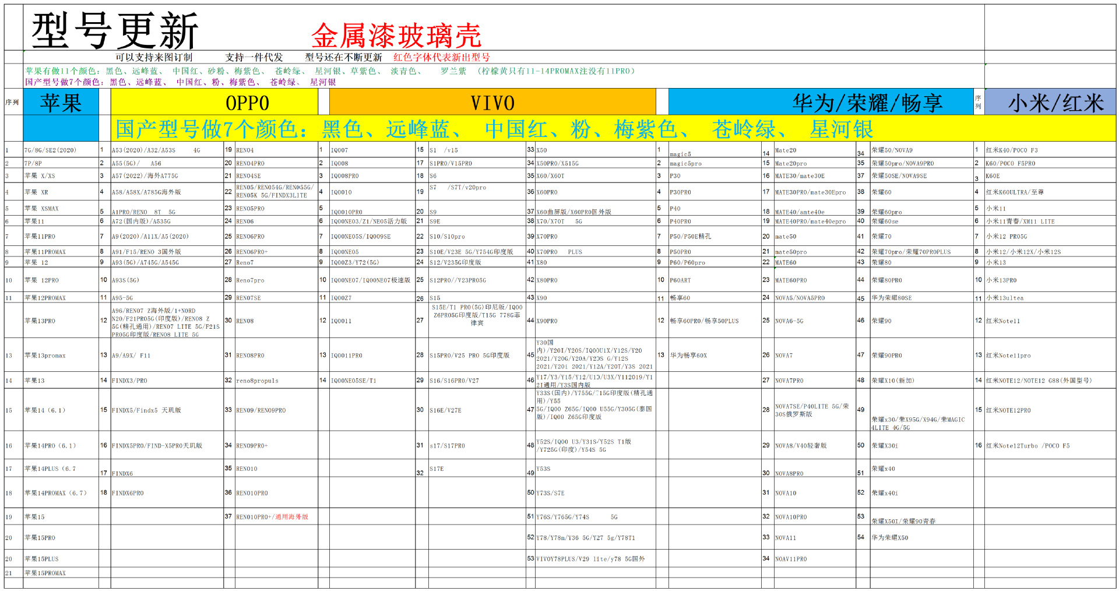Click the RENO5PRO cell
1119x591 pixels.
point(276,208)
